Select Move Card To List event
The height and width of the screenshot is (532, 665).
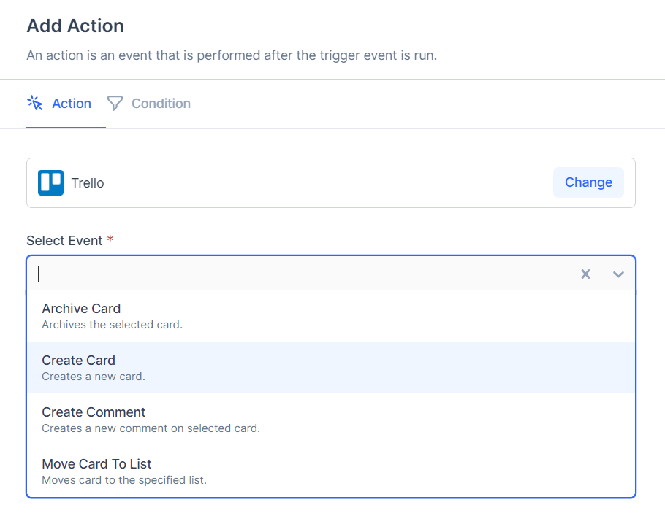[96, 464]
